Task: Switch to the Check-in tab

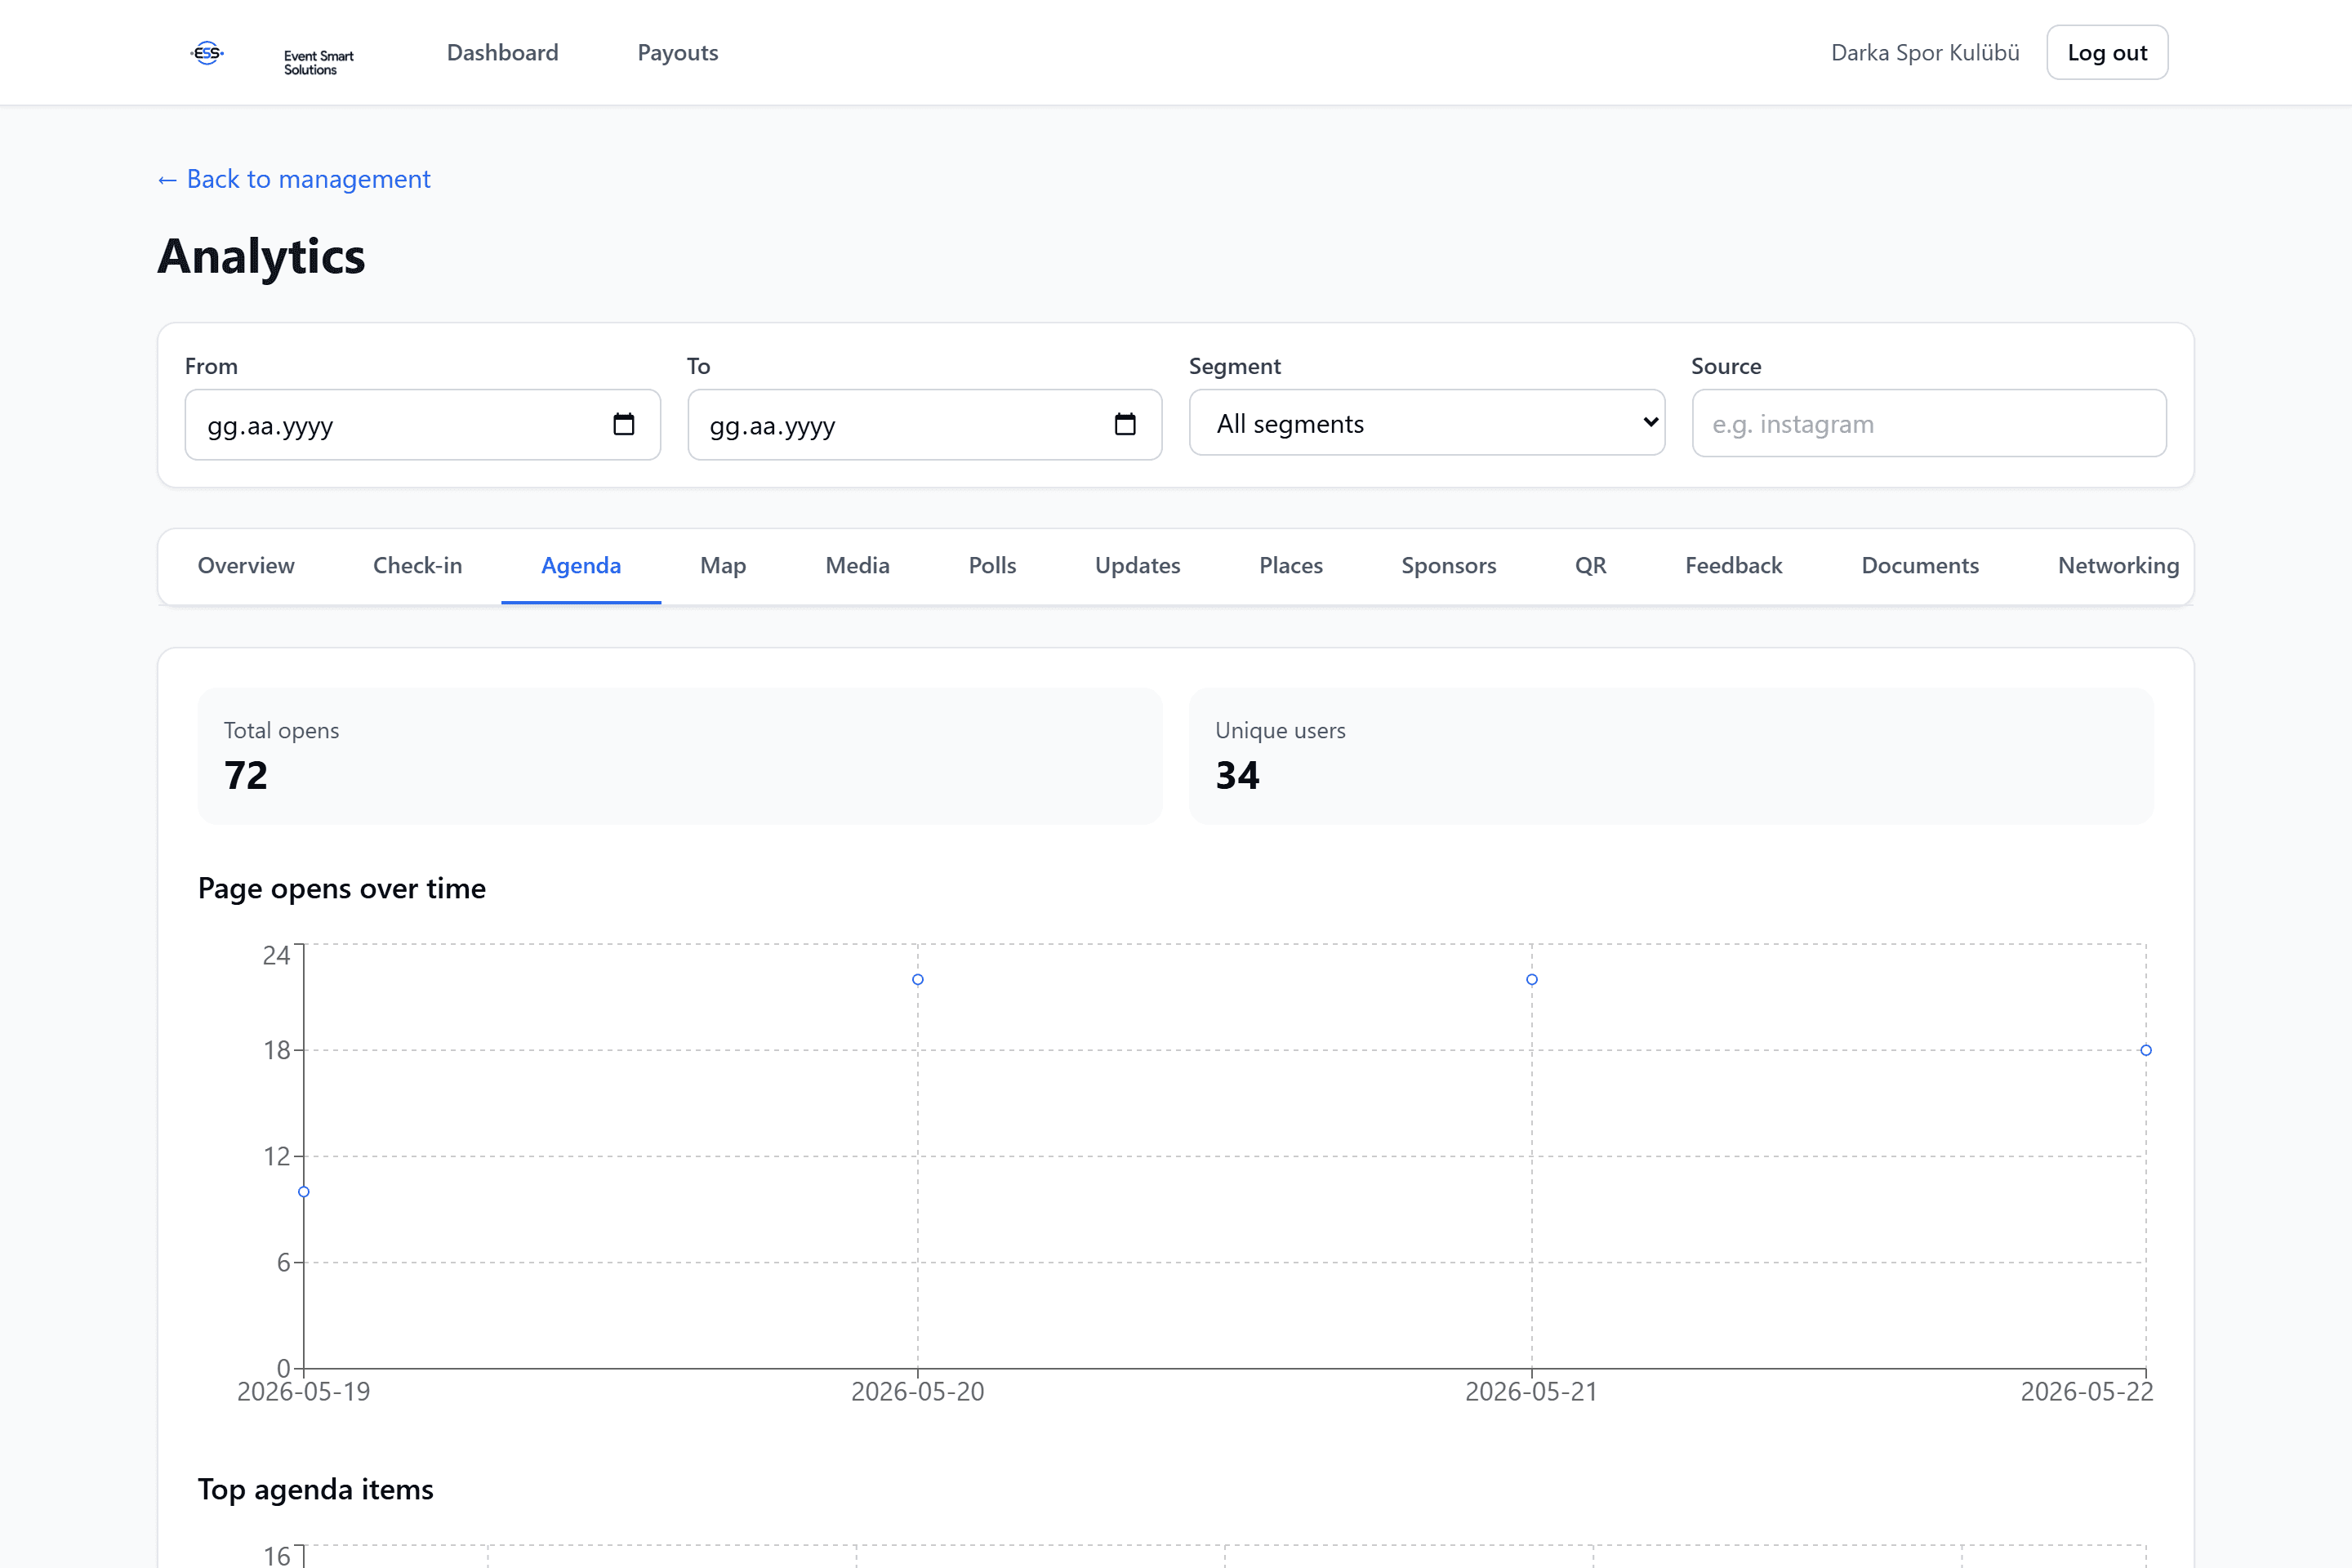Action: coord(418,566)
